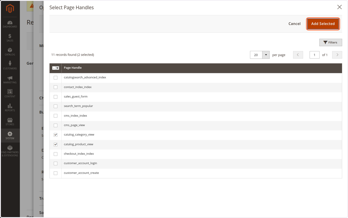Check the cms_index_index checkbox
Screen dimensions: 348x218
click(55, 116)
